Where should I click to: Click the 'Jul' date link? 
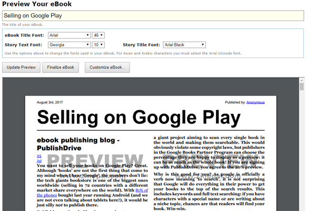click(39, 161)
